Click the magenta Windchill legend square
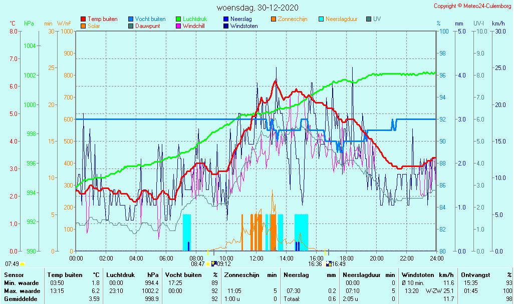This screenshot has width=514, height=304. tap(178, 26)
